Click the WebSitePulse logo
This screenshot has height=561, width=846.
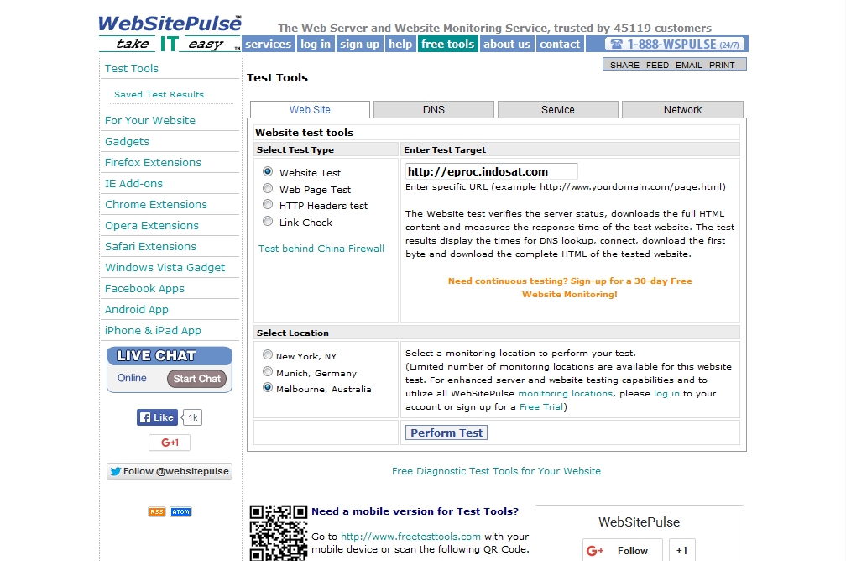tap(170, 33)
